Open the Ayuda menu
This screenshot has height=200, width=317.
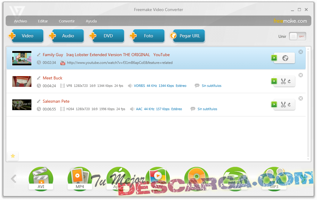click(x=91, y=21)
